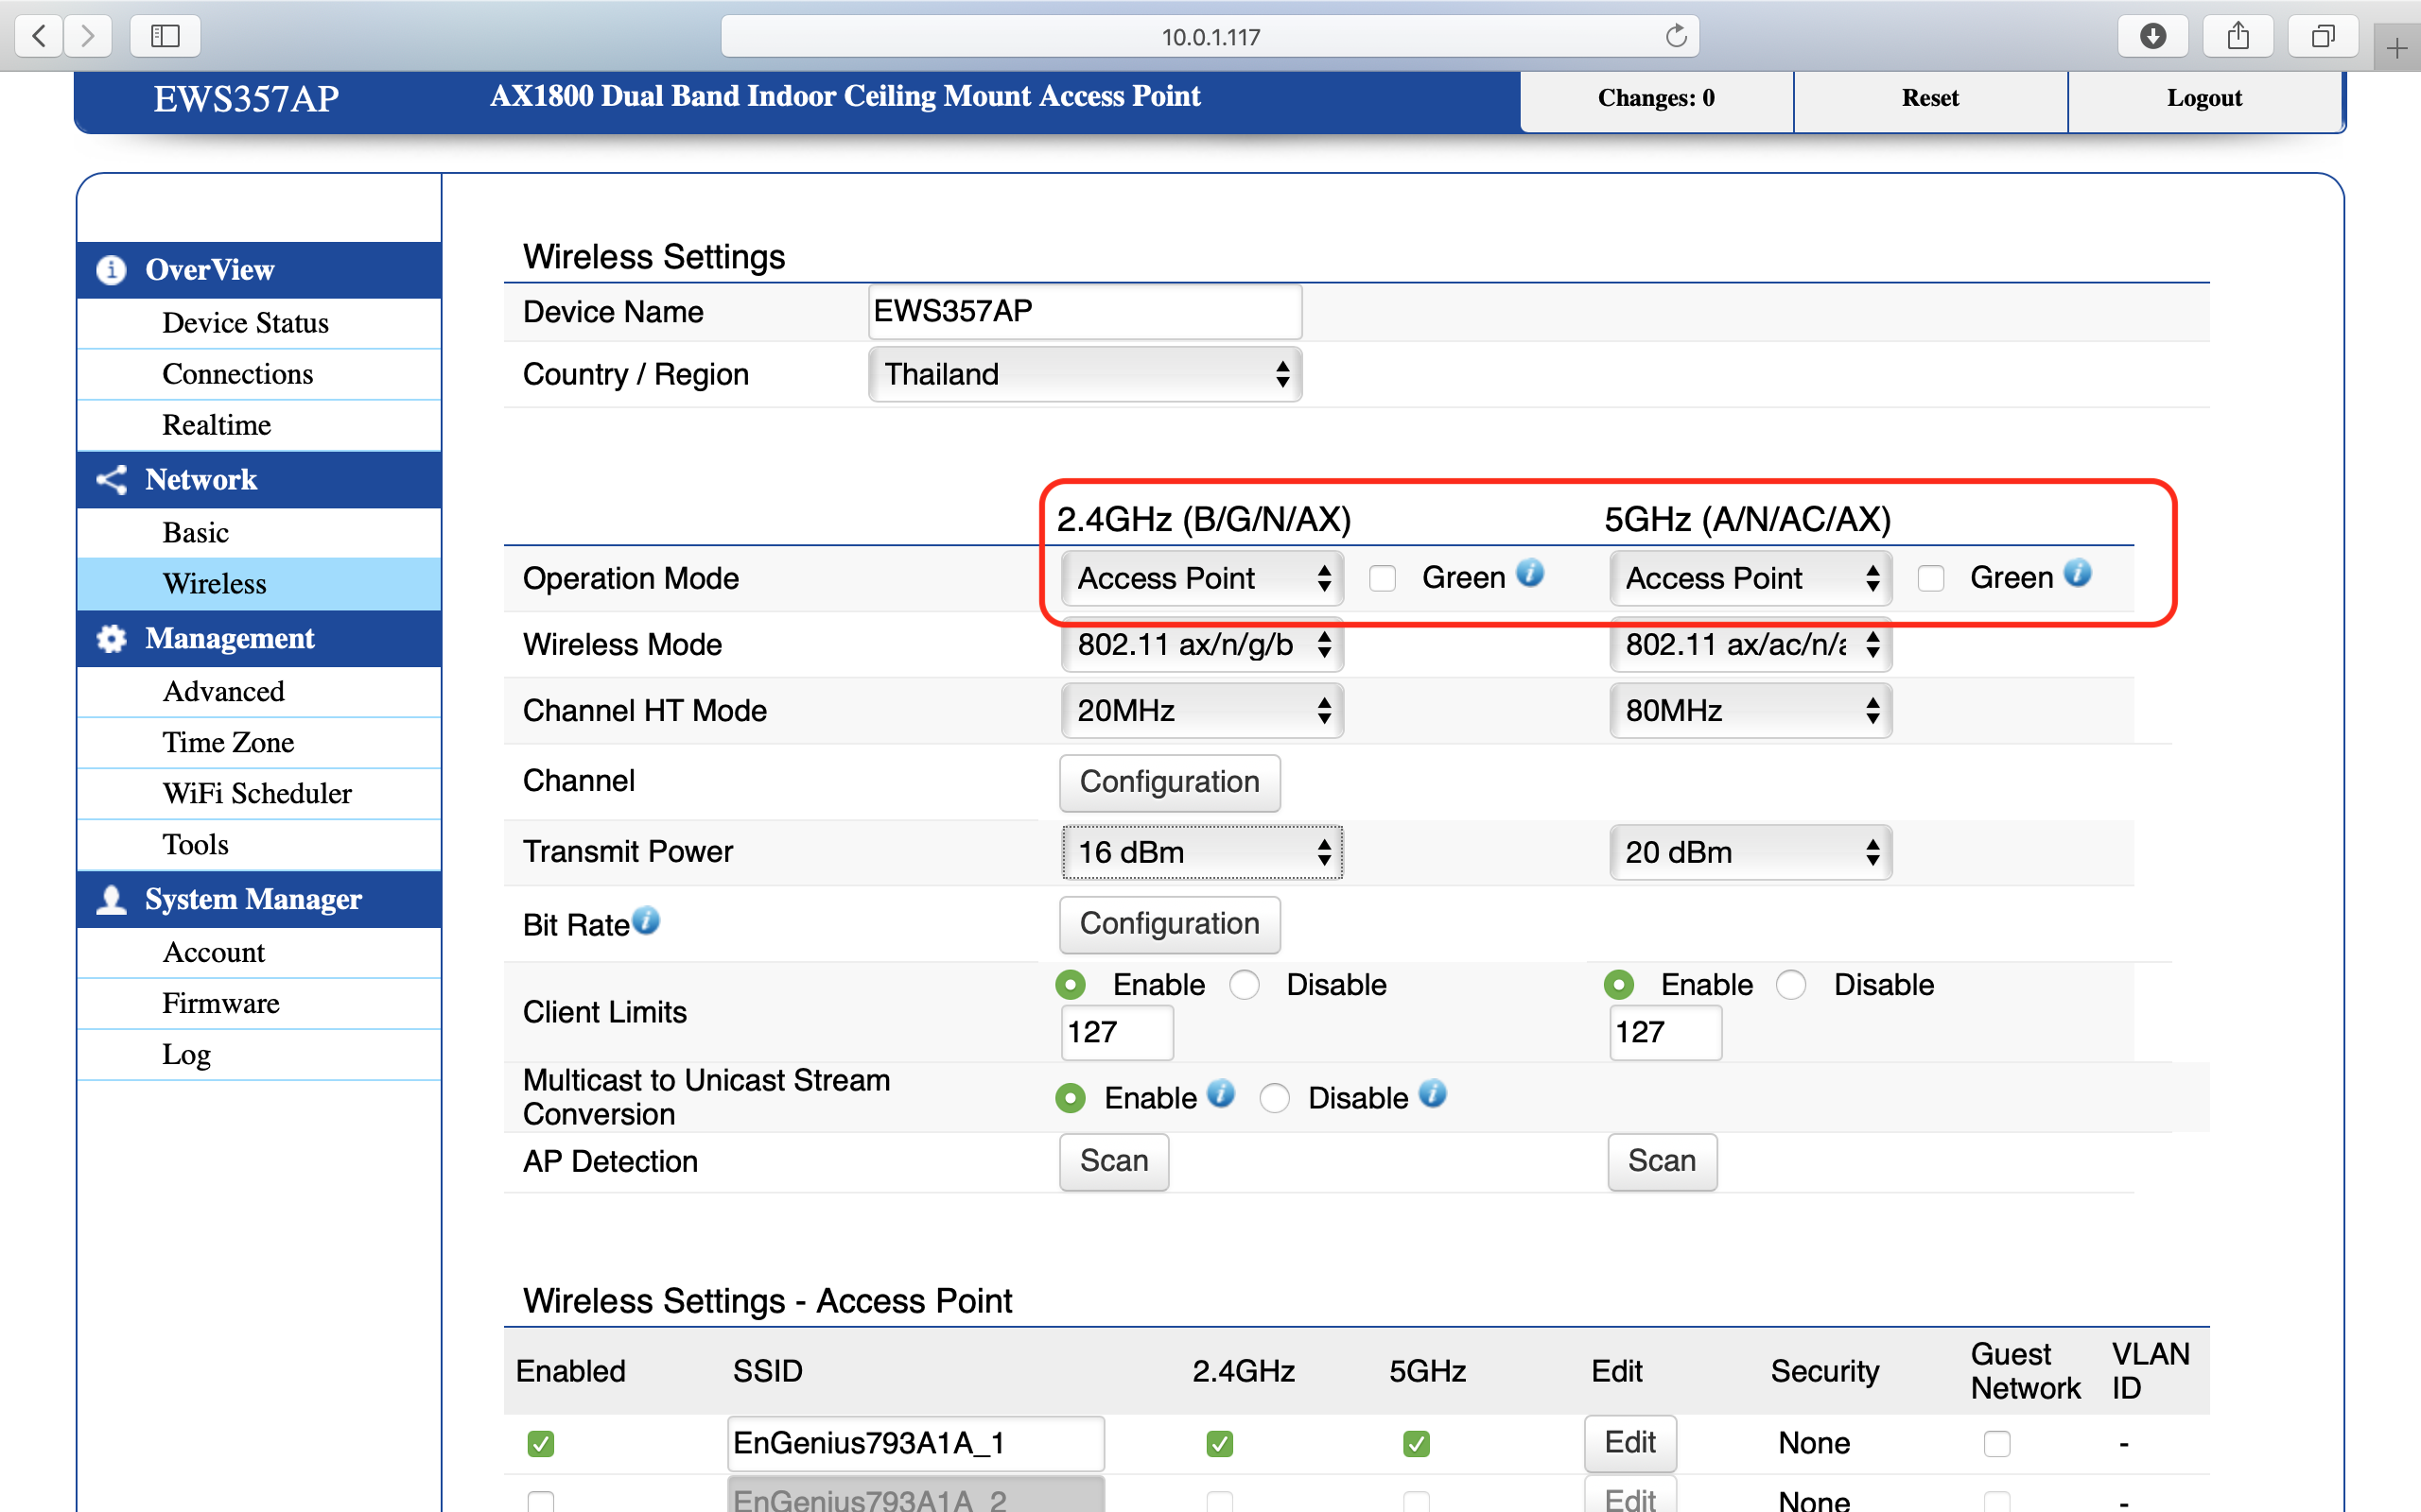This screenshot has height=1512, width=2421.
Task: Open a new tab with plus icon
Action: pyautogui.click(x=2397, y=47)
